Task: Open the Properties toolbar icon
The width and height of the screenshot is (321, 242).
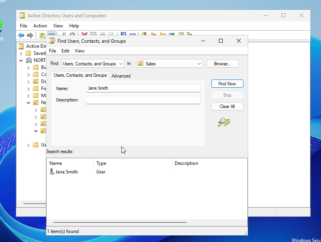Action: [x=93, y=35]
